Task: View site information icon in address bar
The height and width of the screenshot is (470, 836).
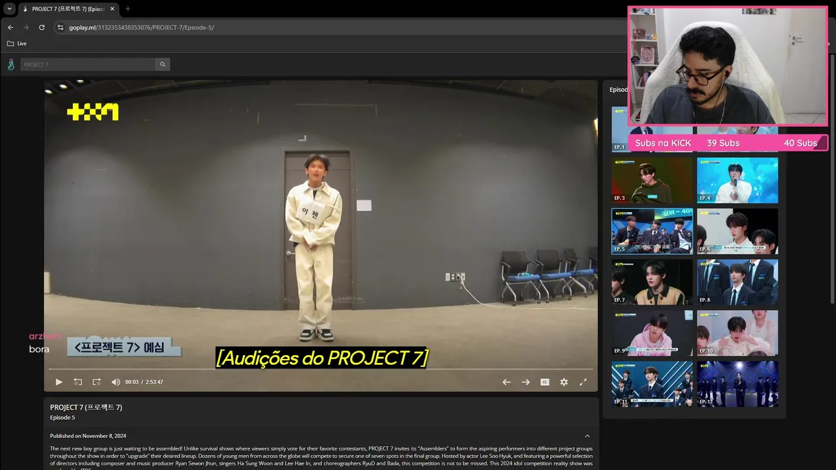Action: click(x=60, y=27)
